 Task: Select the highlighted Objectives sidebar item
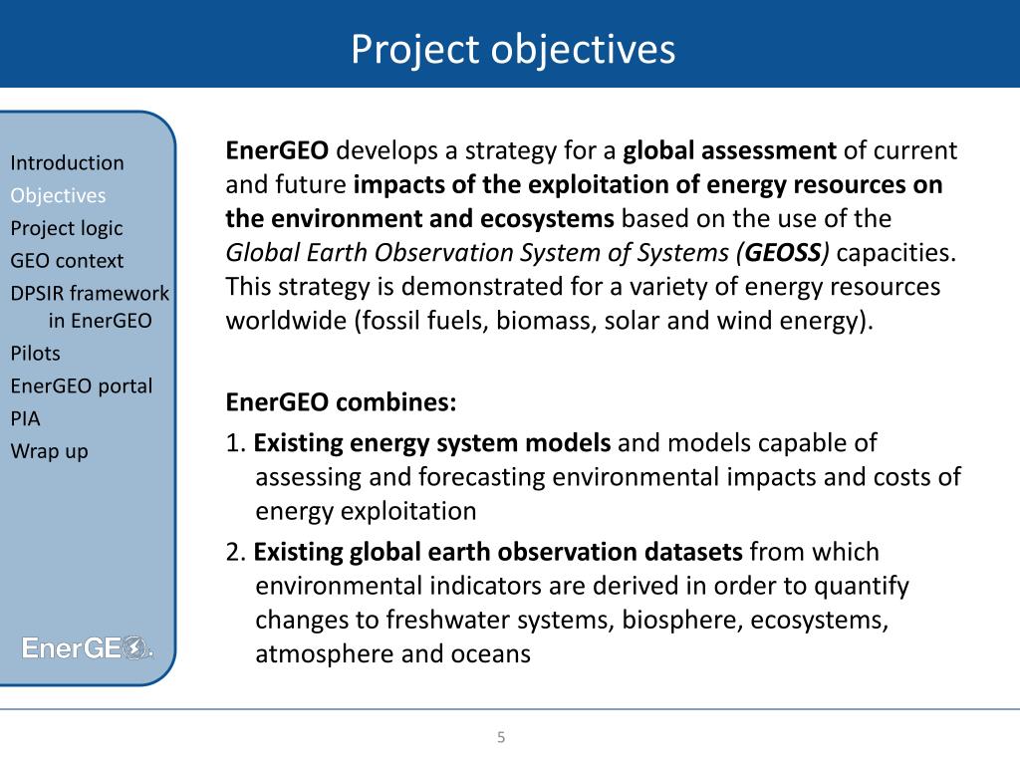pyautogui.click(x=58, y=196)
